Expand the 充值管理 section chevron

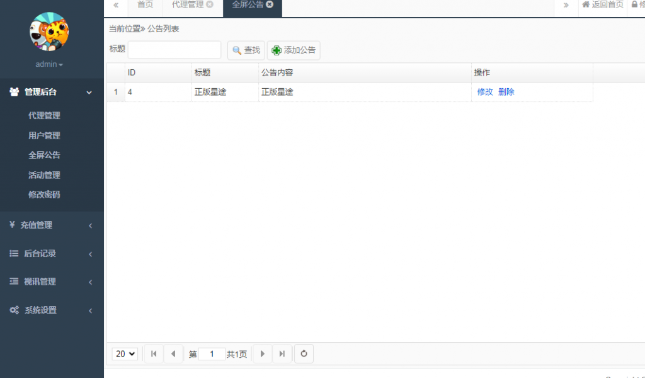[89, 225]
